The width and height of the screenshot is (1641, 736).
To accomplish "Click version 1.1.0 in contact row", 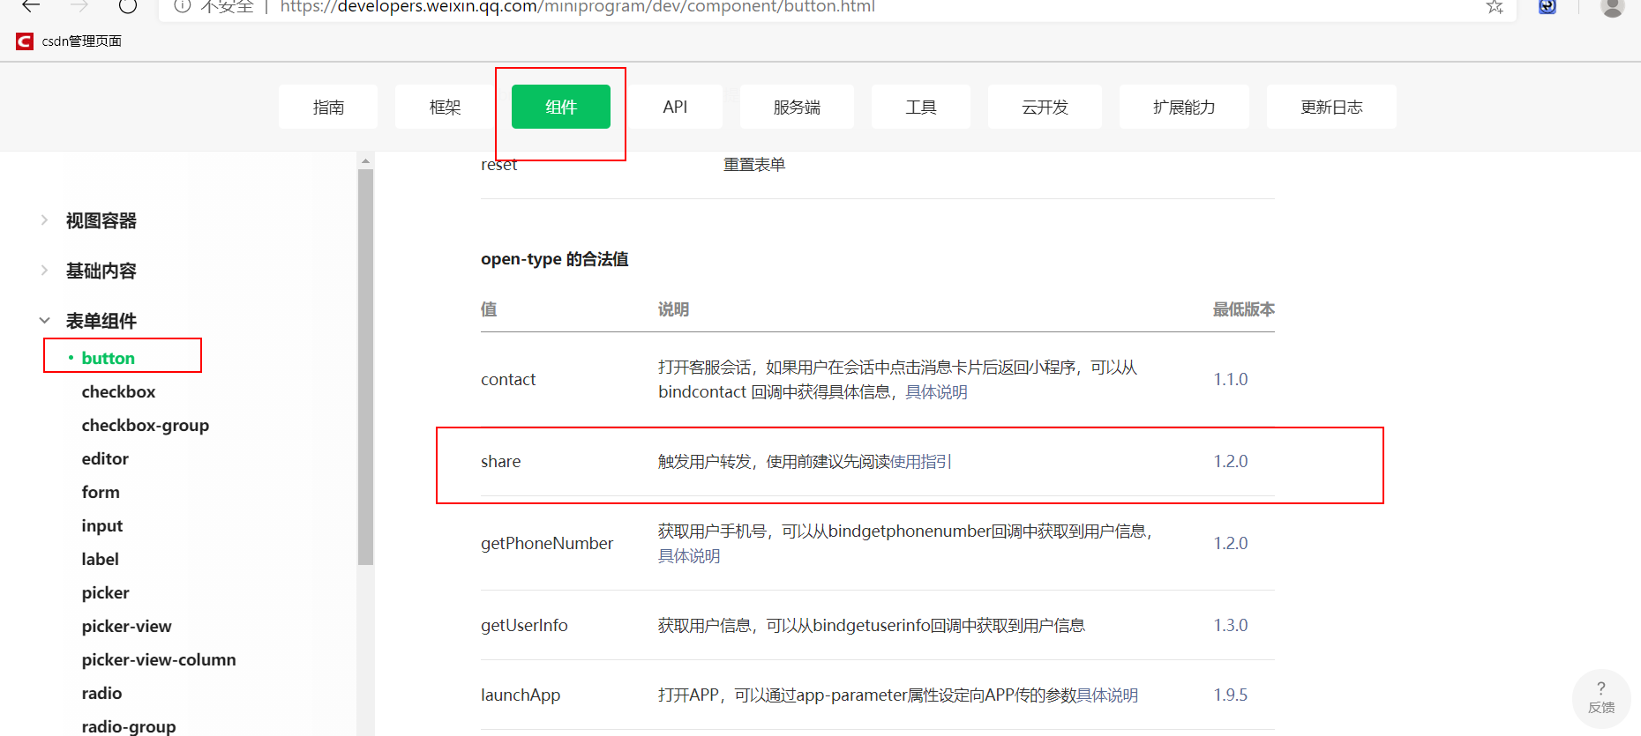I will pyautogui.click(x=1231, y=379).
